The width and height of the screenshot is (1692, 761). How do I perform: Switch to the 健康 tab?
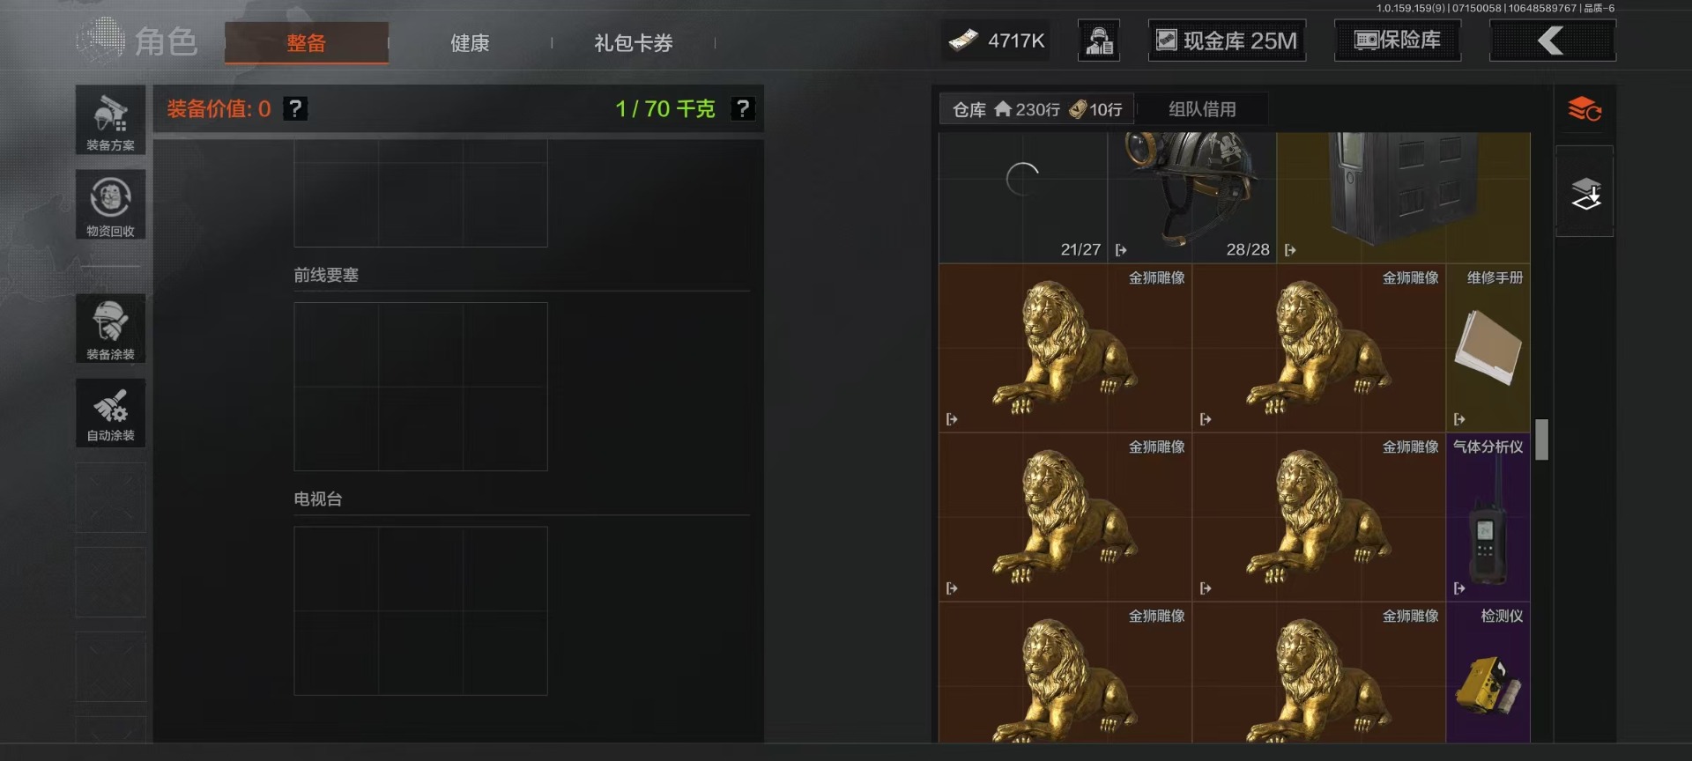point(470,42)
